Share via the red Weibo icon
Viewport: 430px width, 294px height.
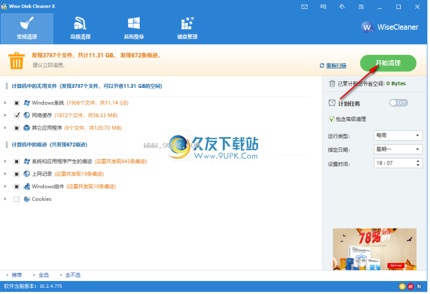[411, 286]
